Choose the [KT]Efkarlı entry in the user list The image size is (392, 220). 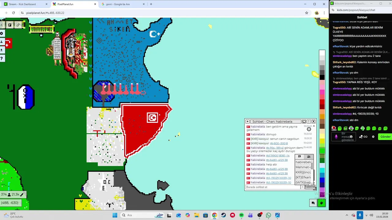303,177
